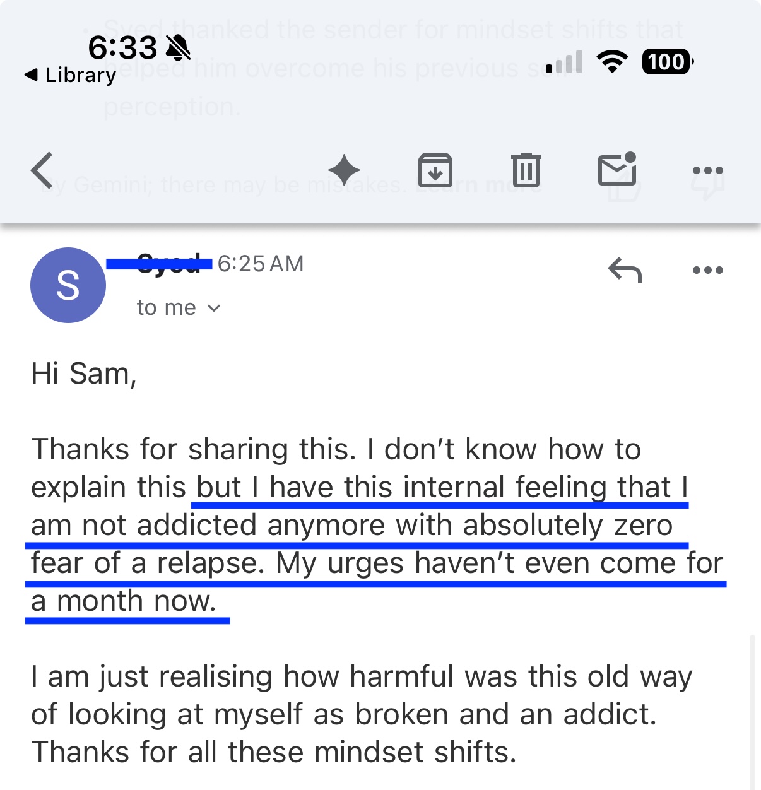Screen dimensions: 761x790
Task: Reply using the arrow beside the sender
Action: click(624, 270)
